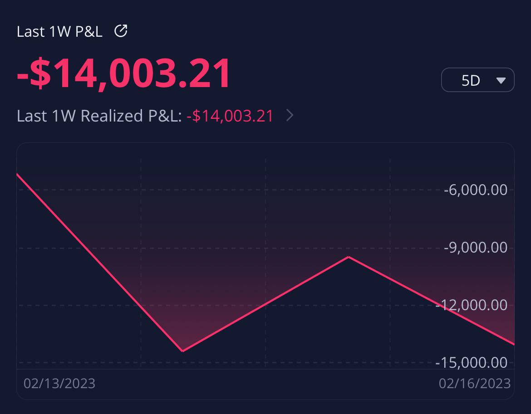Click the large -$14,003.21 total figure
Viewport: 531px width, 414px height.
pos(124,74)
